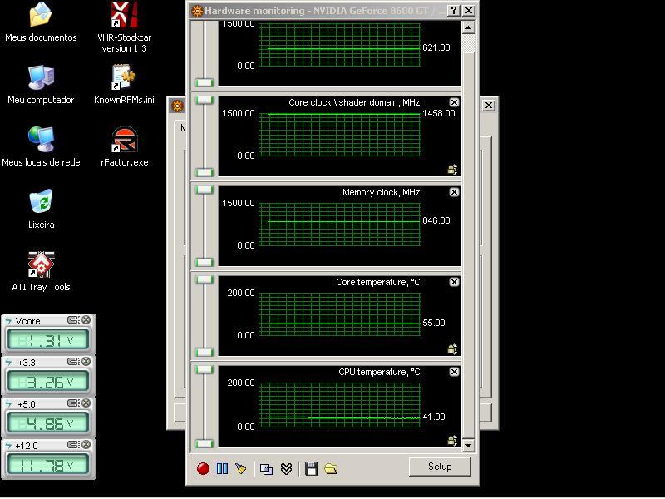Select the ATI Tray Tools shortcut

pyautogui.click(x=41, y=272)
